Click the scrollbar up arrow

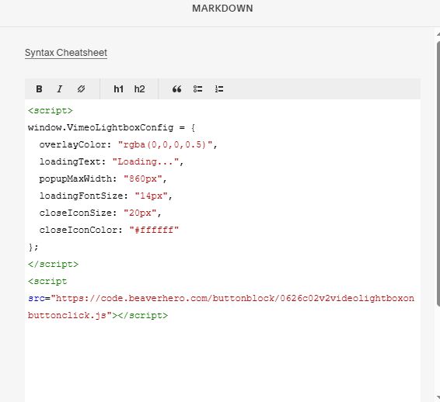438,34
